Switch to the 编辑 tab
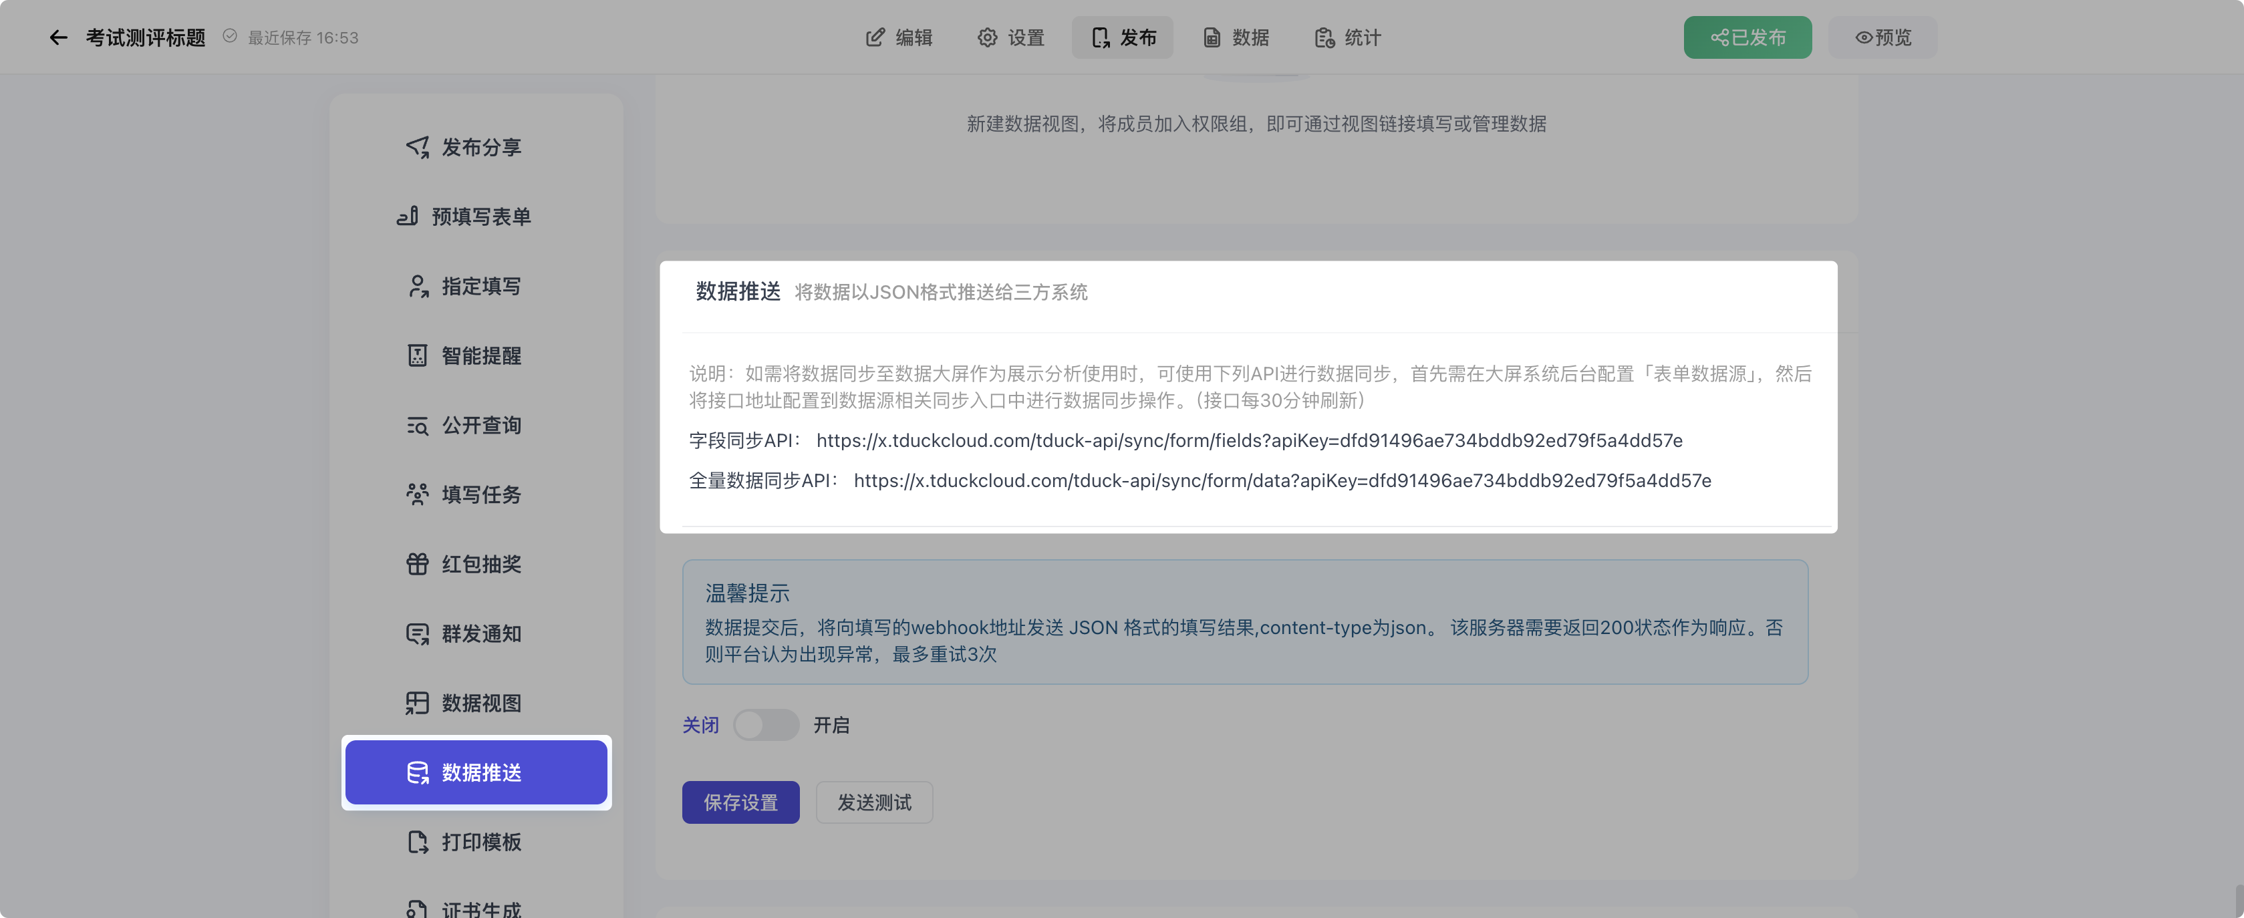2244x918 pixels. (x=899, y=37)
